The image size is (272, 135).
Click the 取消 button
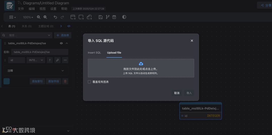tap(177, 93)
